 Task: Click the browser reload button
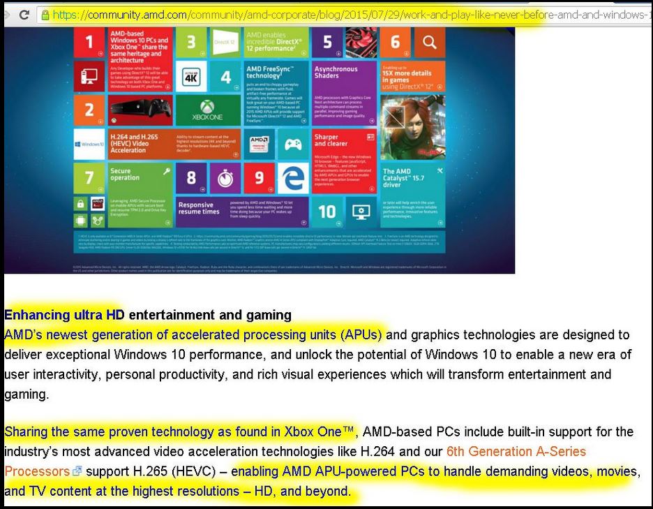click(24, 14)
